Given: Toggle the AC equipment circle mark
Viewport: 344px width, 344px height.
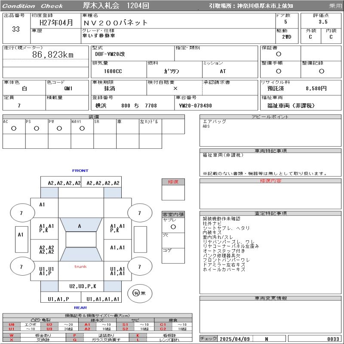Looking at the screenshot, I should click(x=14, y=128).
